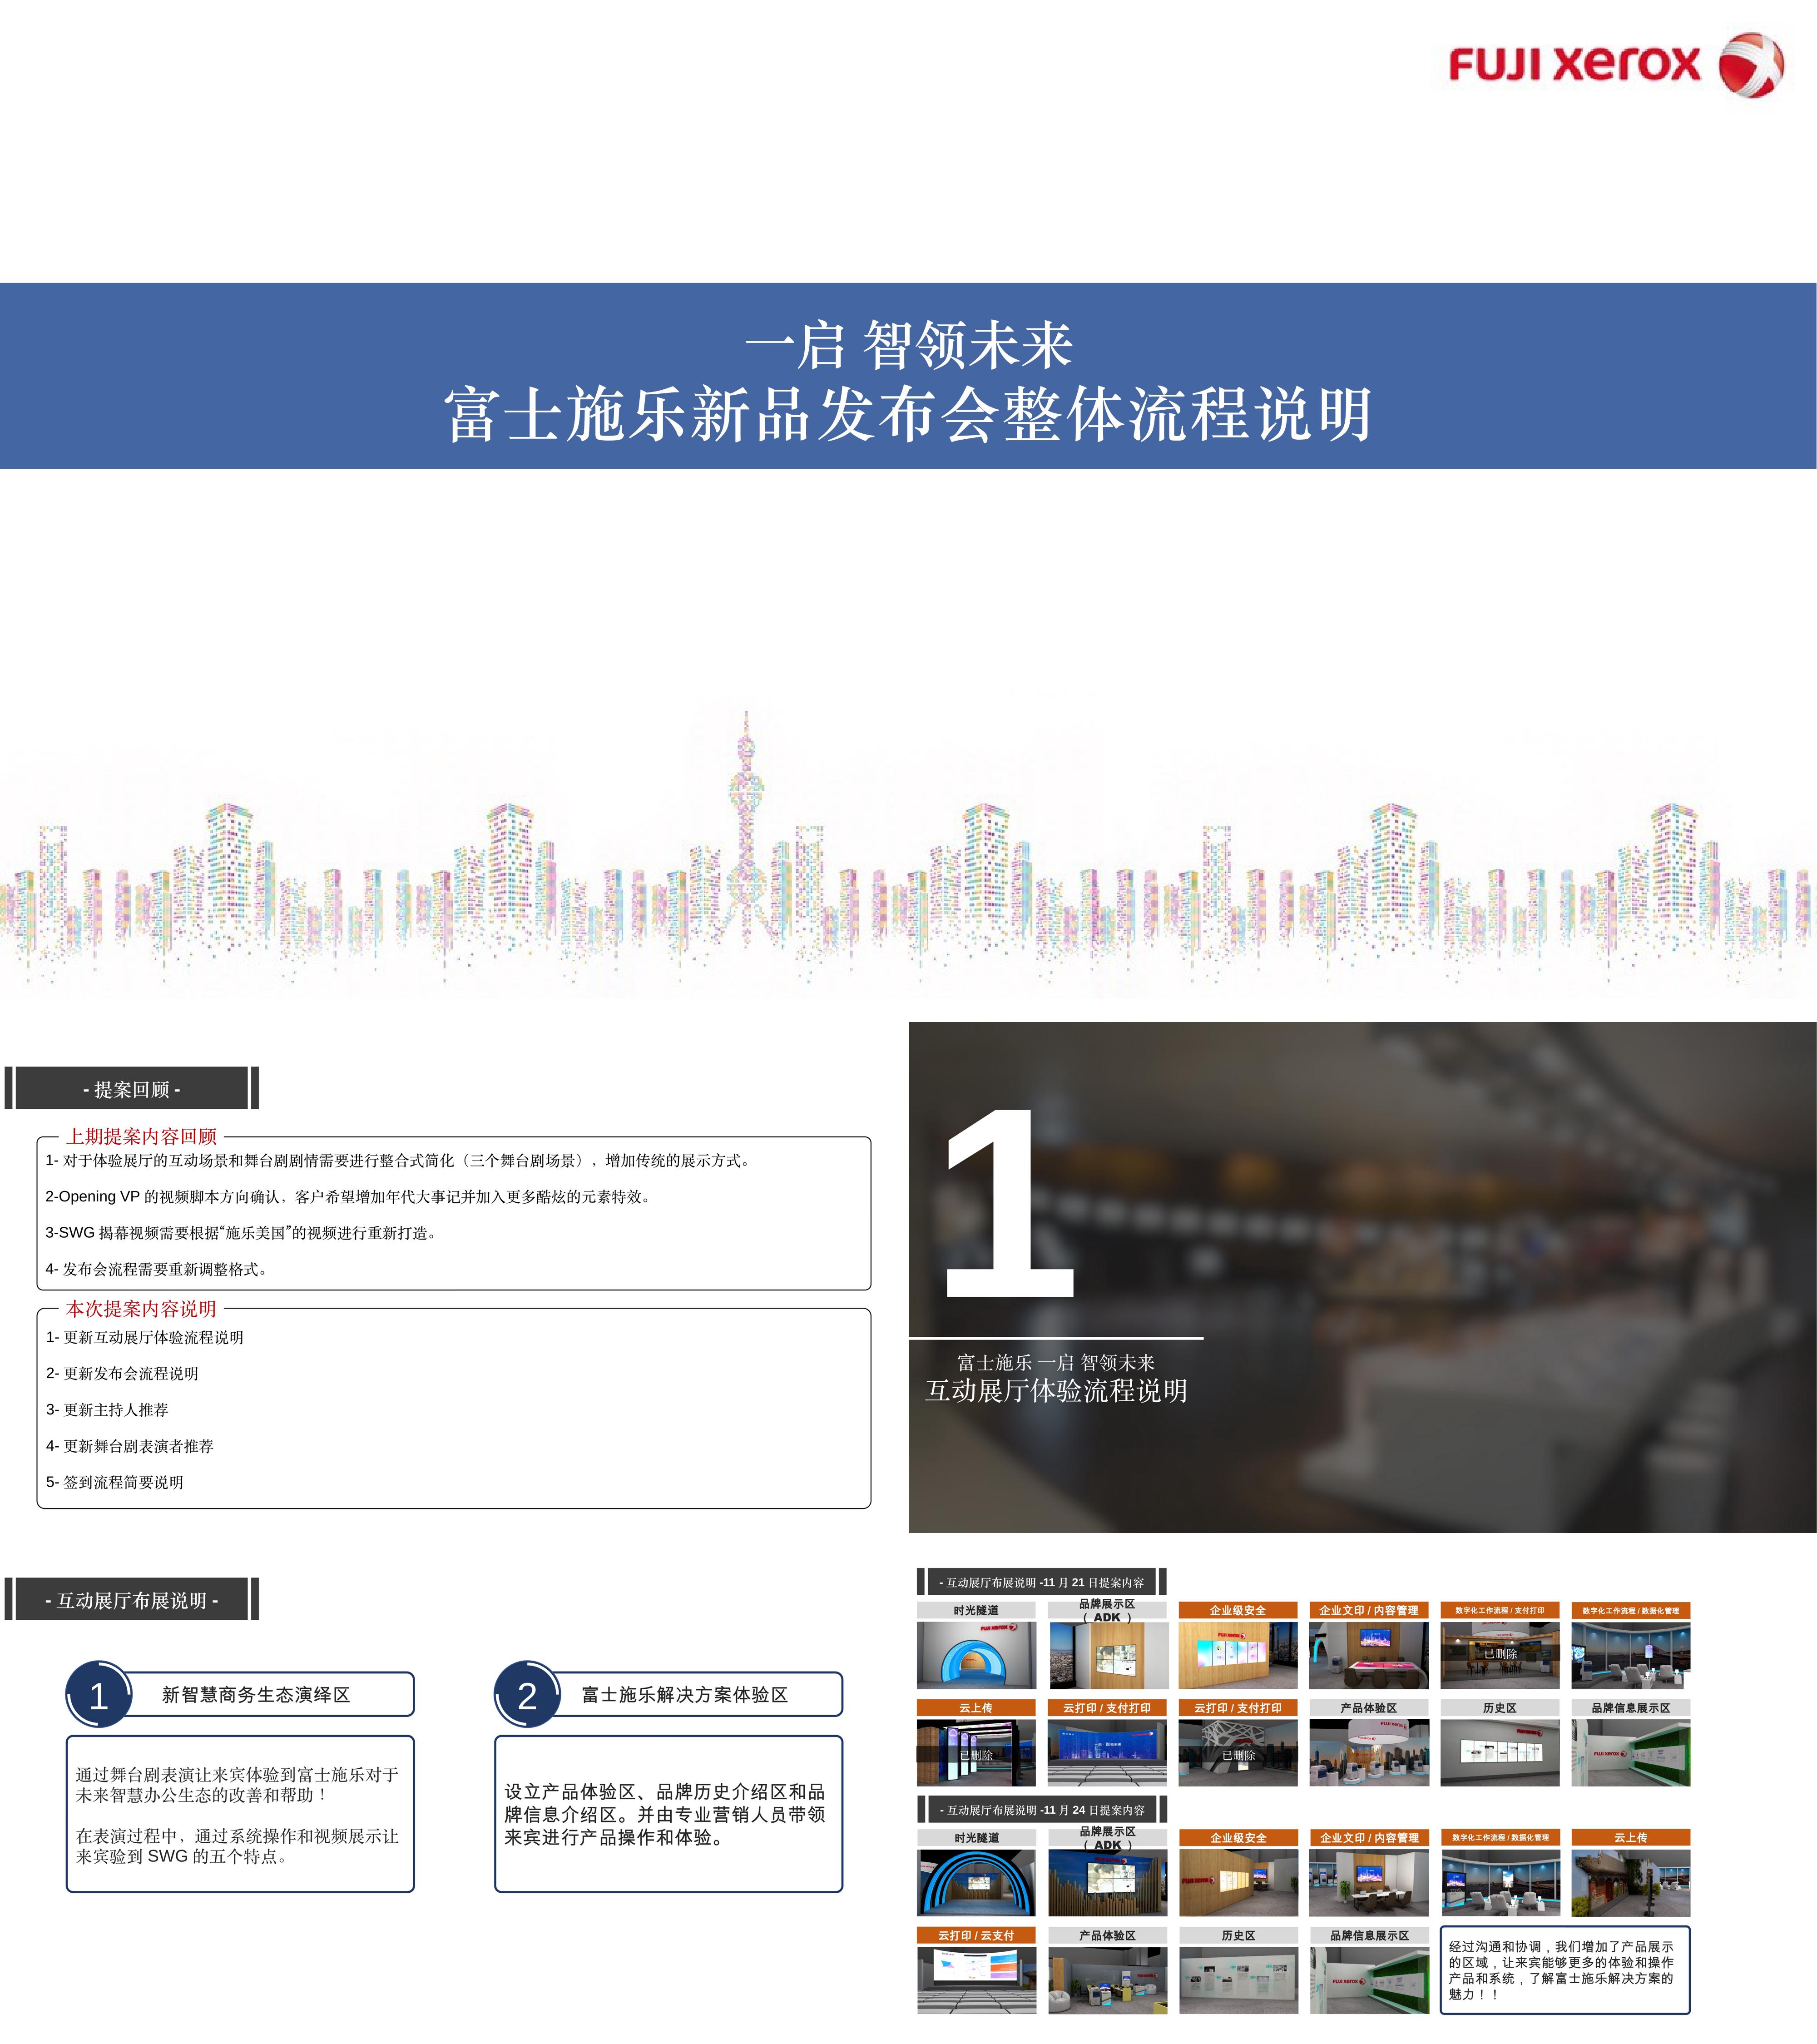The width and height of the screenshot is (1817, 2044).
Task: Click the line '3-SWG 揭幕视频需要根据'
Action: tap(242, 1233)
